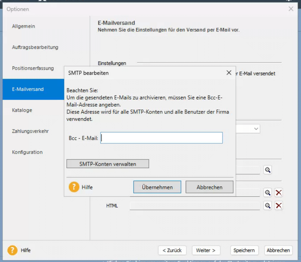
Task: Click the magnifier icon directly above the HTML row
Action: pyautogui.click(x=268, y=193)
